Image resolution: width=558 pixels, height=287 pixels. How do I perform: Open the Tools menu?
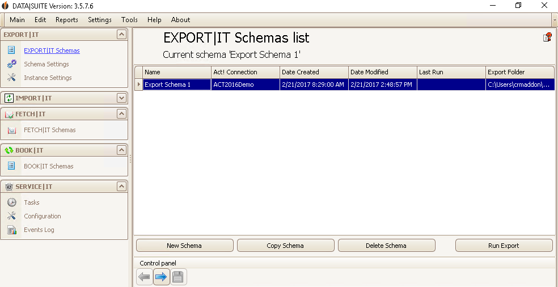[129, 20]
